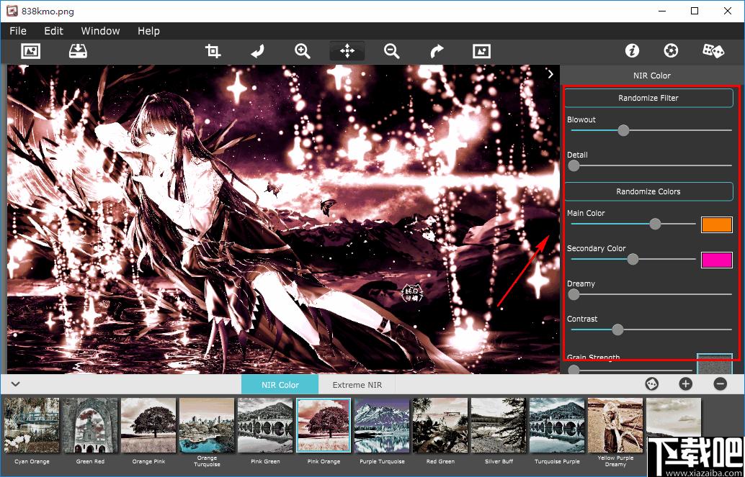Click the undo arrow icon
The height and width of the screenshot is (477, 745).
pyautogui.click(x=257, y=51)
